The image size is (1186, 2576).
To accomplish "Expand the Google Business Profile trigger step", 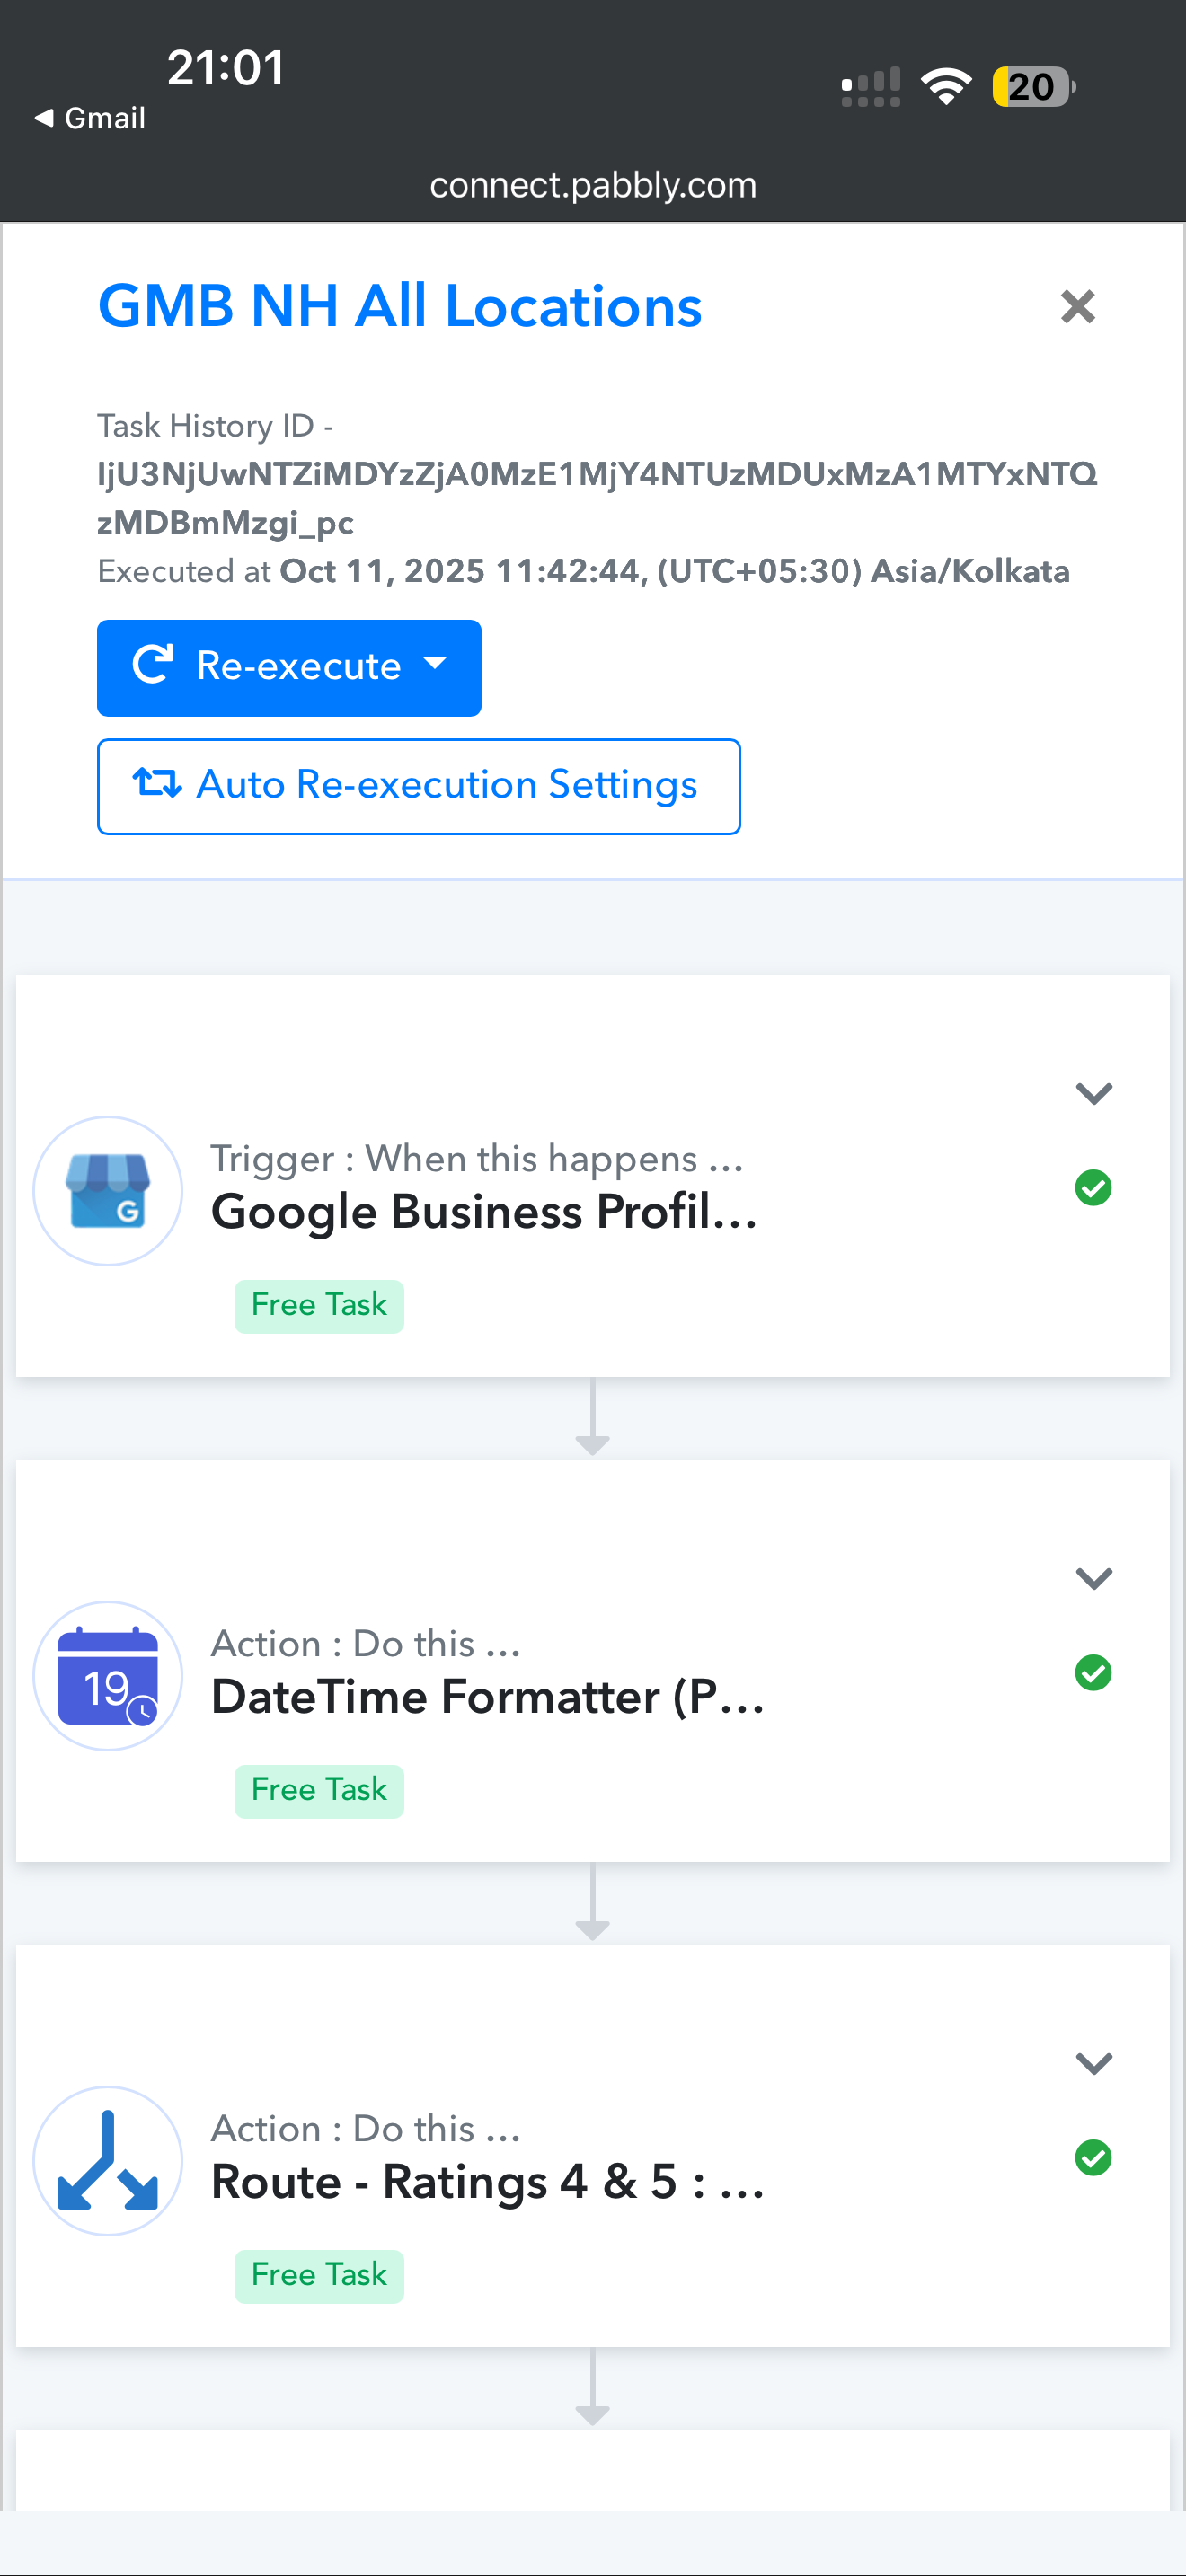I will (x=1094, y=1093).
